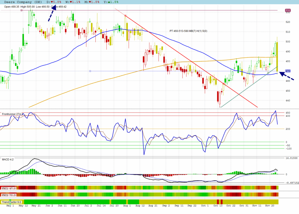Click the red Trend Factor segment near Oct 13

coord(219,202)
